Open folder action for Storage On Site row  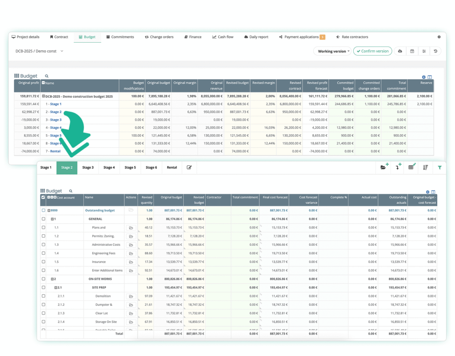coord(131,322)
